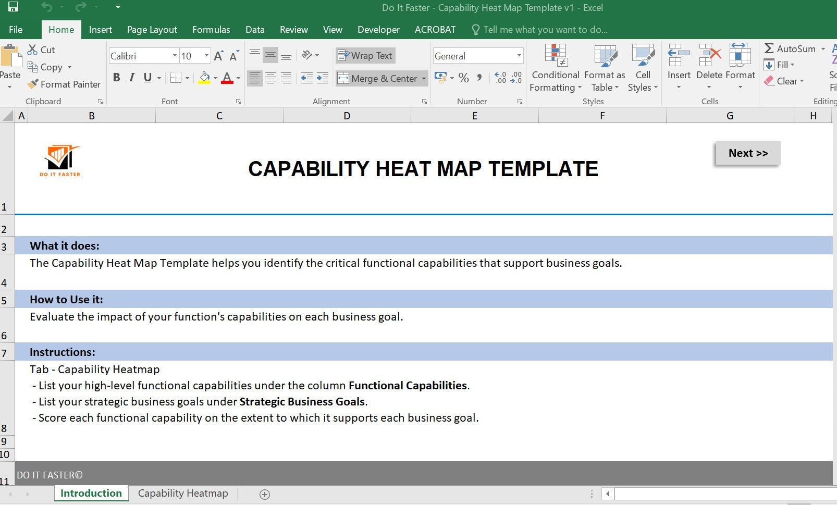
Task: Open the Format Painter tool
Action: pyautogui.click(x=64, y=84)
